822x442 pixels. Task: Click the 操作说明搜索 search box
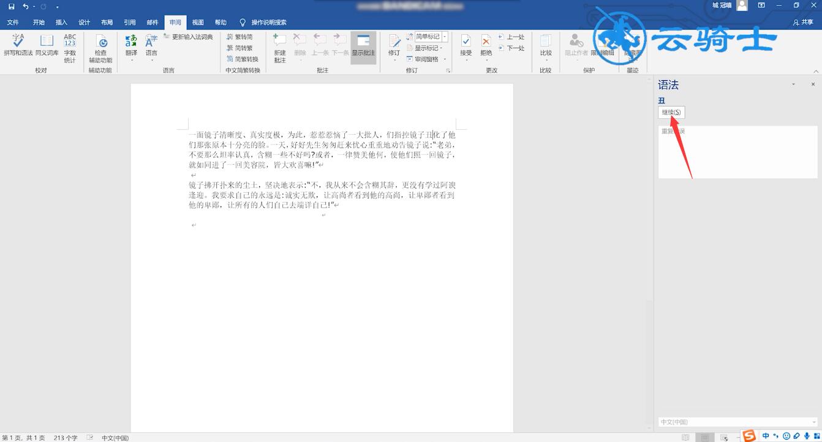point(263,23)
